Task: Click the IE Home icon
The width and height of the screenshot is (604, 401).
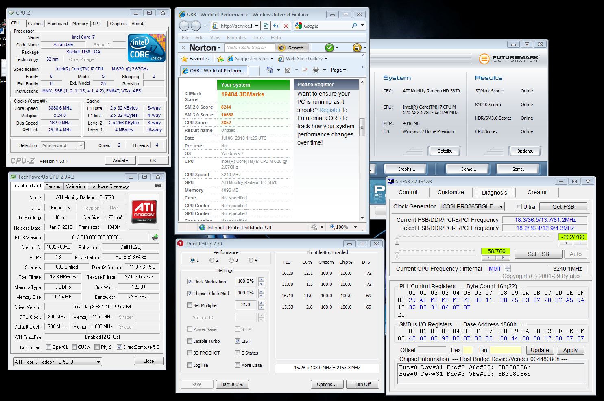Action: point(269,70)
